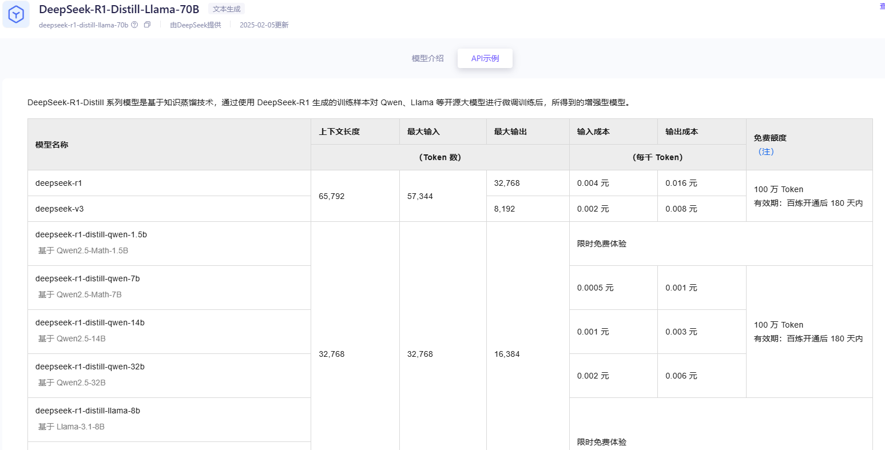885x450 pixels.
Task: Select the API示例 tab
Action: (x=485, y=58)
